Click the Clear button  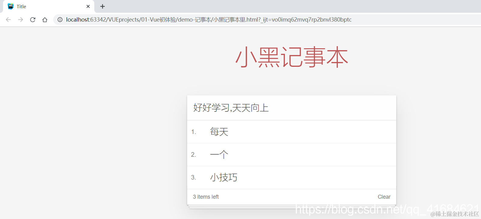click(x=384, y=197)
